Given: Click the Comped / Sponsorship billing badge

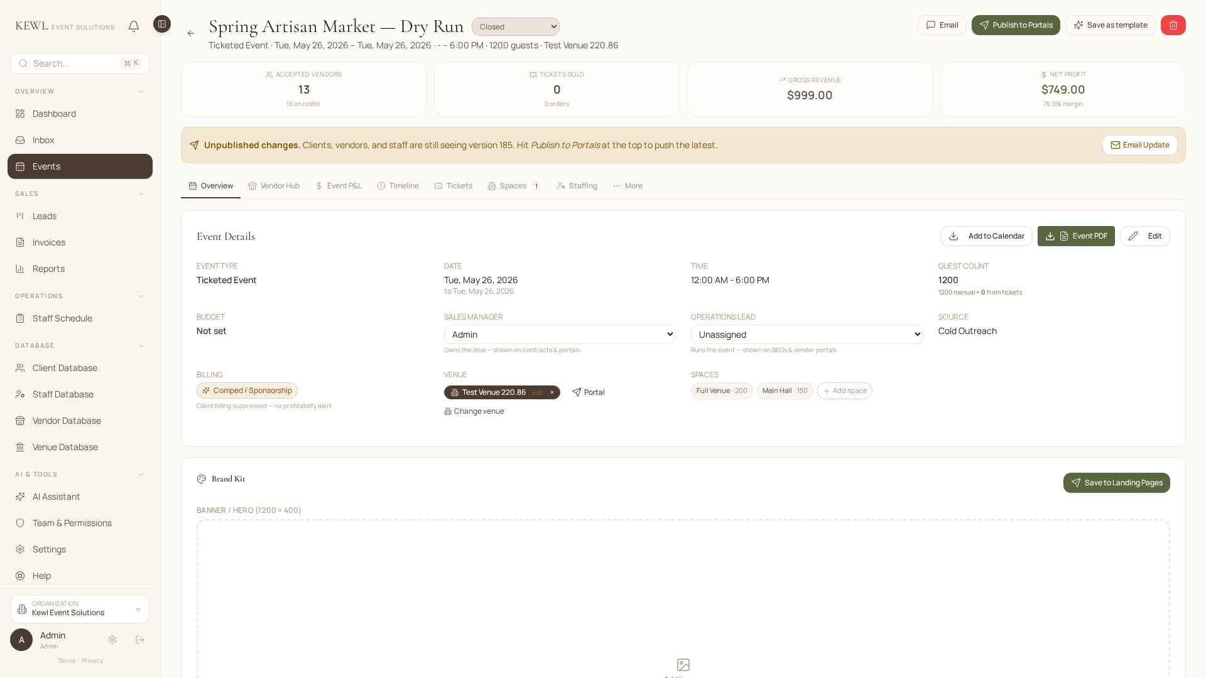Looking at the screenshot, I should click(x=247, y=390).
